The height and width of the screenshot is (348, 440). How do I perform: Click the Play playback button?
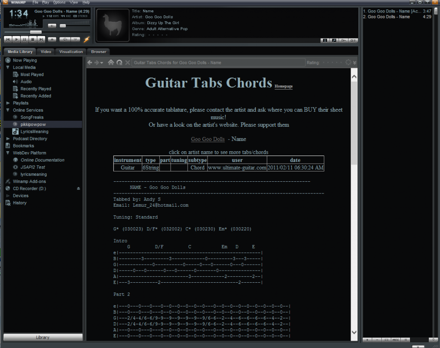pyautogui.click(x=16, y=39)
